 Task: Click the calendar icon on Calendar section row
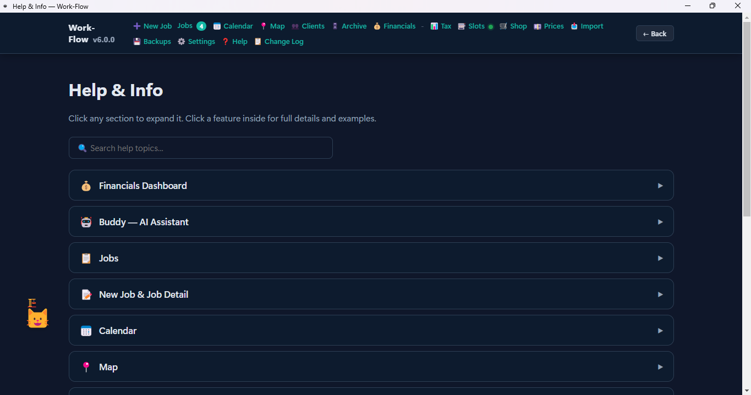coord(86,331)
